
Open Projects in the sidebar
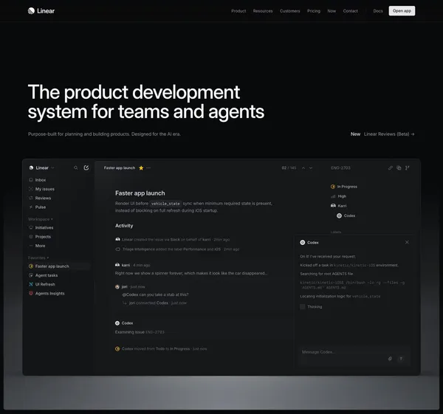(40, 237)
